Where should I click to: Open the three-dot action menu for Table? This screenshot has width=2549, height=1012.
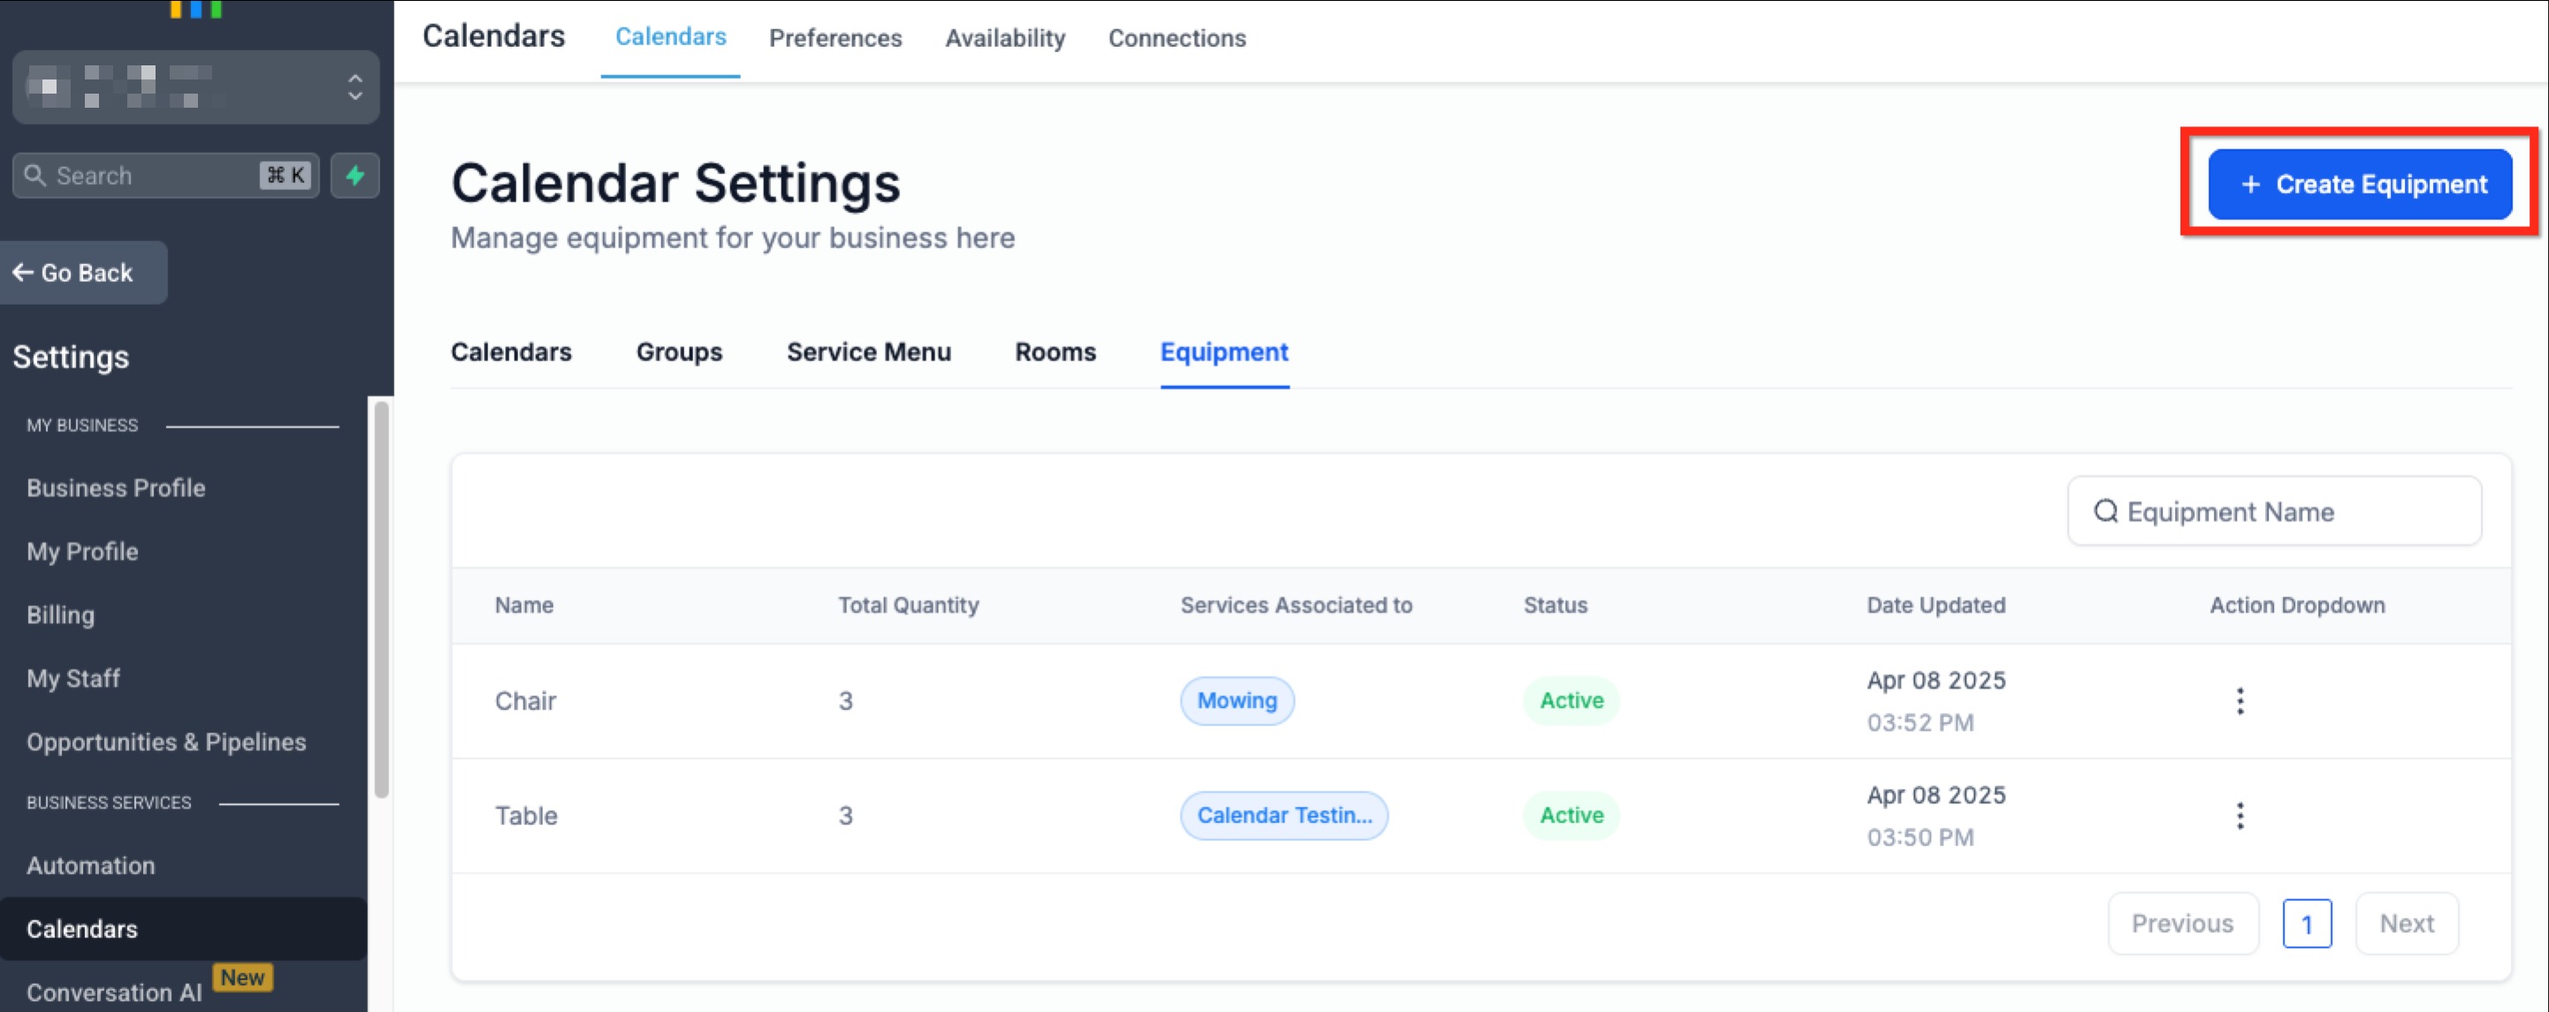(2240, 815)
